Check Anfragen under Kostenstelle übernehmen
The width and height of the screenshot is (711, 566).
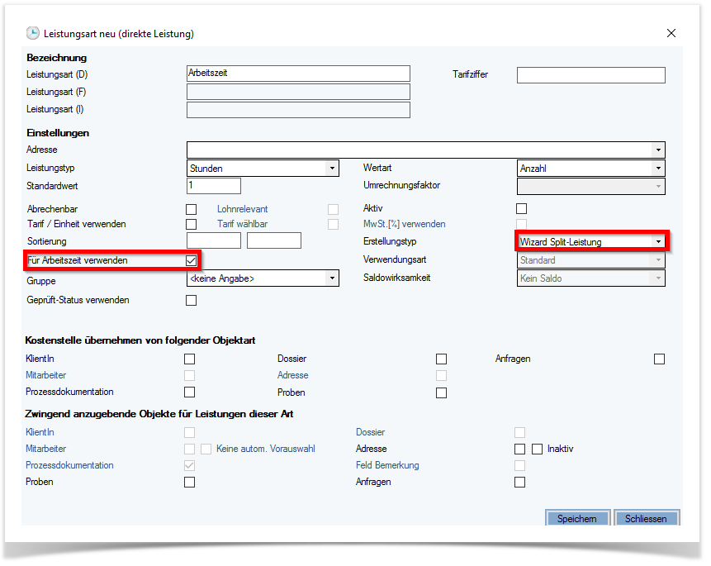tap(659, 359)
